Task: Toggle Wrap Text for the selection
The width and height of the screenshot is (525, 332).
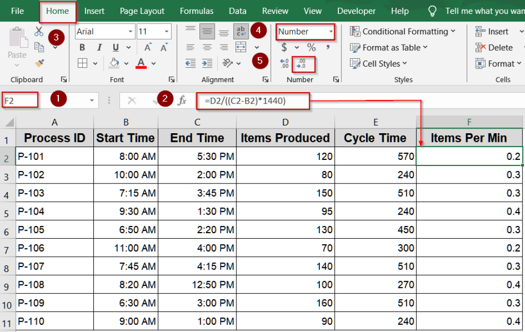Action: coord(241,31)
